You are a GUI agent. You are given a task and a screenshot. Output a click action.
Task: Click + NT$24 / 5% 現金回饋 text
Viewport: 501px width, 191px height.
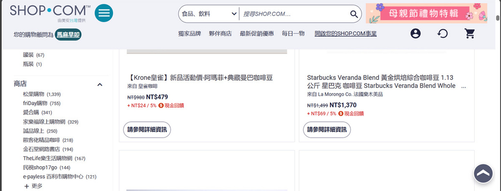(x=156, y=105)
